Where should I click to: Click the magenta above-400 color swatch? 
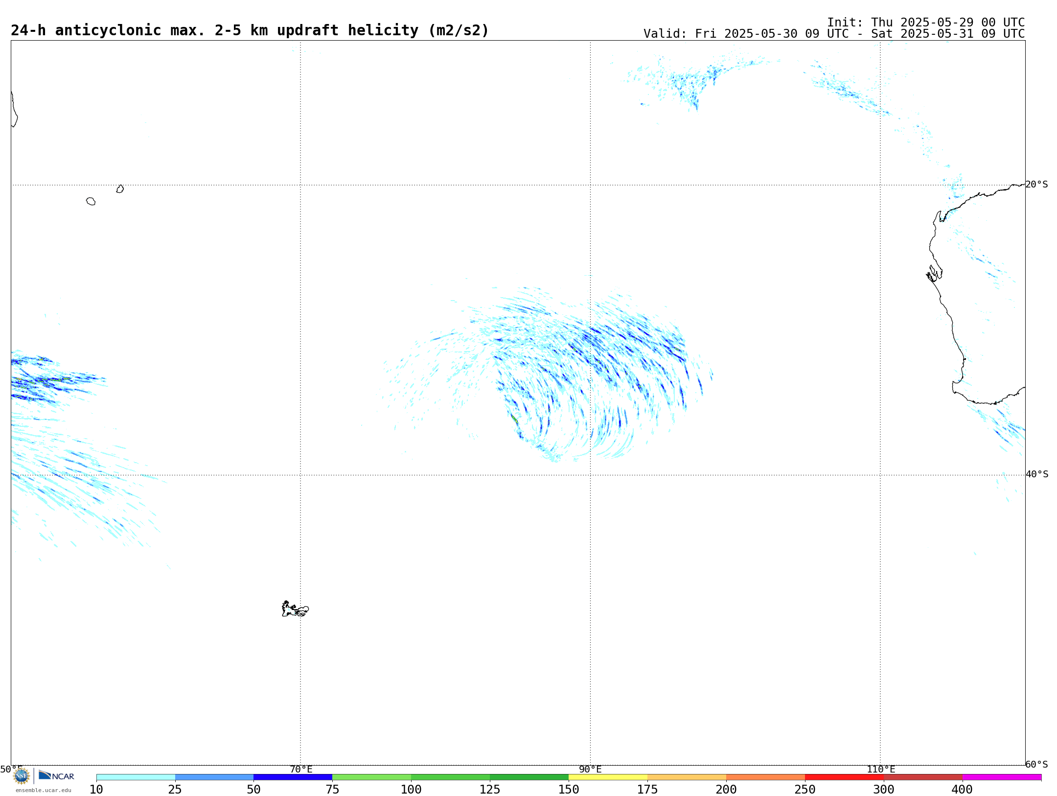click(1002, 777)
